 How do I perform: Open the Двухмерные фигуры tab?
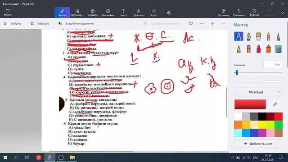point(77,13)
